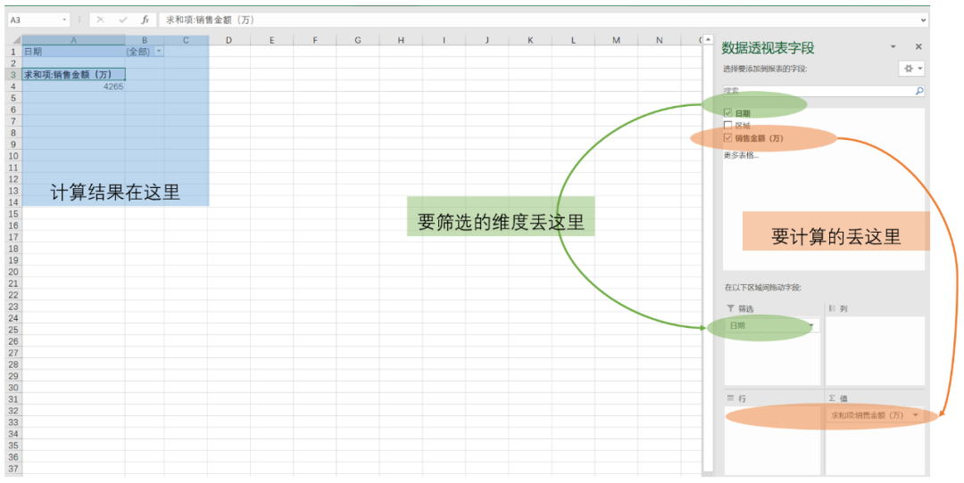The image size is (964, 483).
Task: Select the select-all corner of the sheet
Action: pyautogui.click(x=12, y=40)
